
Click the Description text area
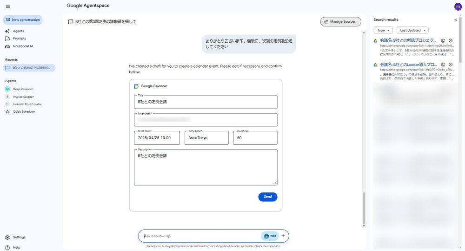[x=206, y=167]
